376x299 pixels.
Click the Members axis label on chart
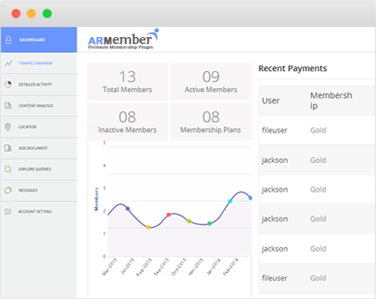click(96, 200)
